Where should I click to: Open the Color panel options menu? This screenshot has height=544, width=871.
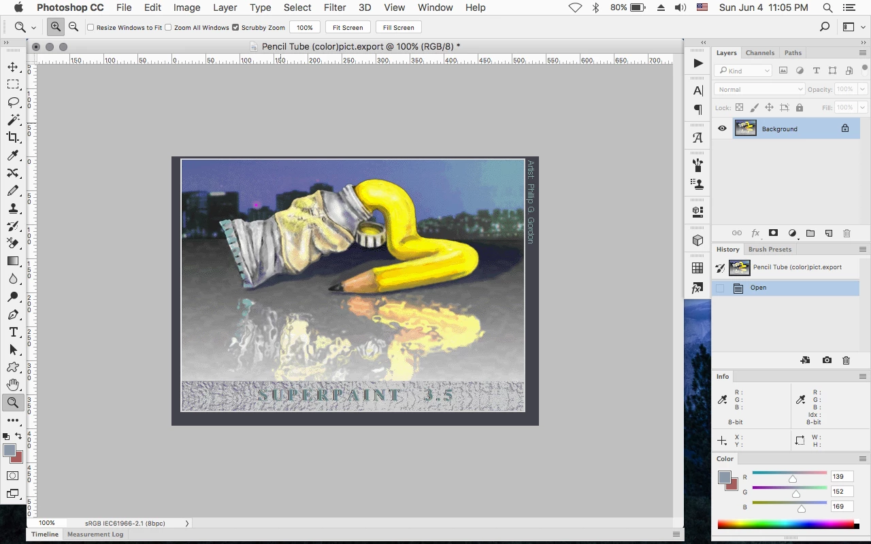863,458
